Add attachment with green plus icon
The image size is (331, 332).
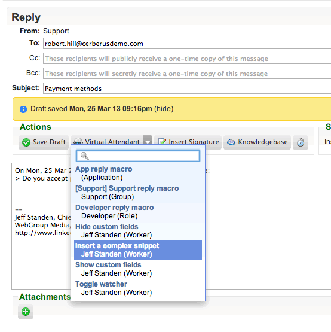26,312
